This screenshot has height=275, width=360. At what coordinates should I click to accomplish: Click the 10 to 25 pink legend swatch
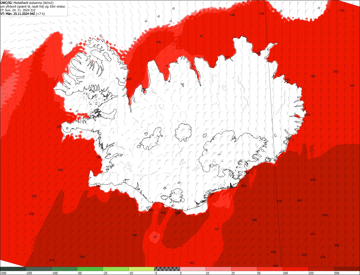pos(219,269)
